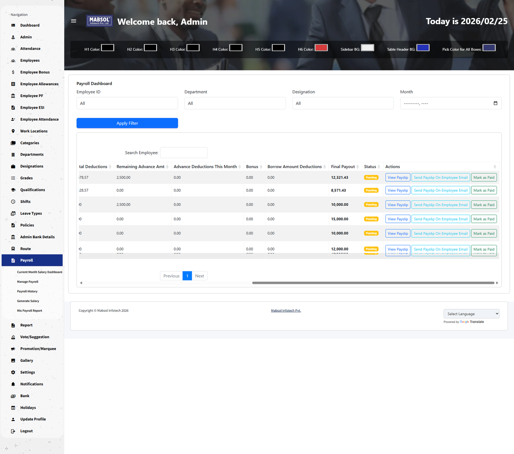514x454 pixels.
Task: Click the Work Locations pin icon
Action: click(x=13, y=131)
